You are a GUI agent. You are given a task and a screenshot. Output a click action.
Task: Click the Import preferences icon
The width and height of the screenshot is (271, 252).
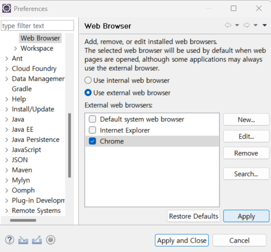(23, 240)
